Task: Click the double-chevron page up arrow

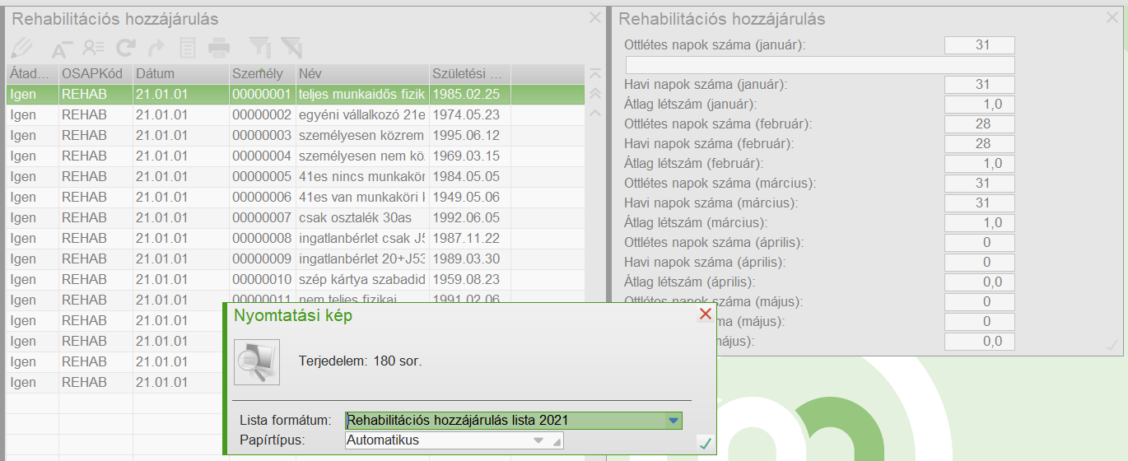Action: pos(596,93)
